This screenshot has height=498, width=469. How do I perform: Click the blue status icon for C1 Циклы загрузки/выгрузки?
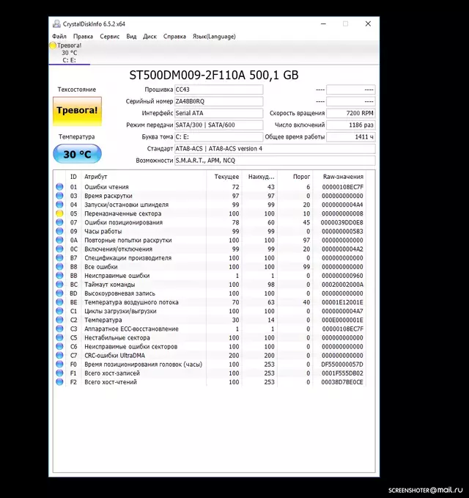click(59, 311)
